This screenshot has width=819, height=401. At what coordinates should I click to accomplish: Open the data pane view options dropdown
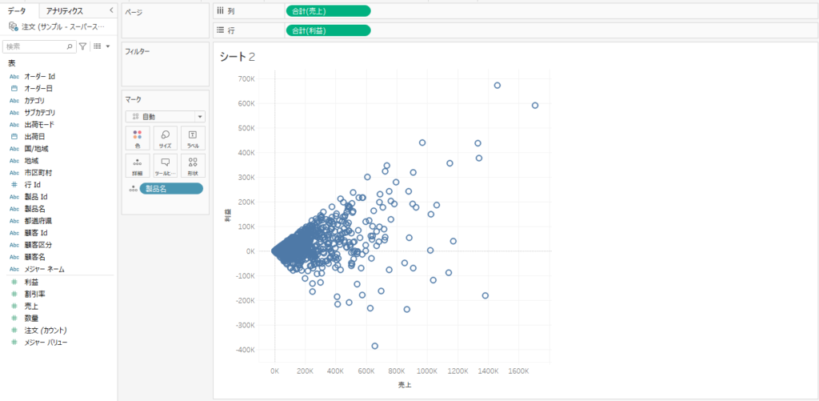pos(102,46)
